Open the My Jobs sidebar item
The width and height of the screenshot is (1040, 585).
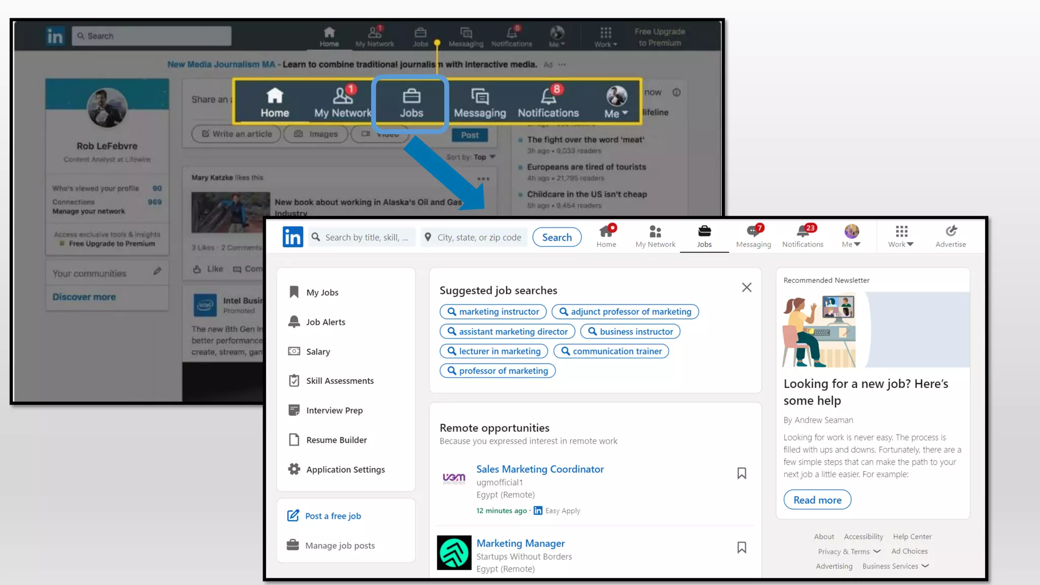point(322,292)
